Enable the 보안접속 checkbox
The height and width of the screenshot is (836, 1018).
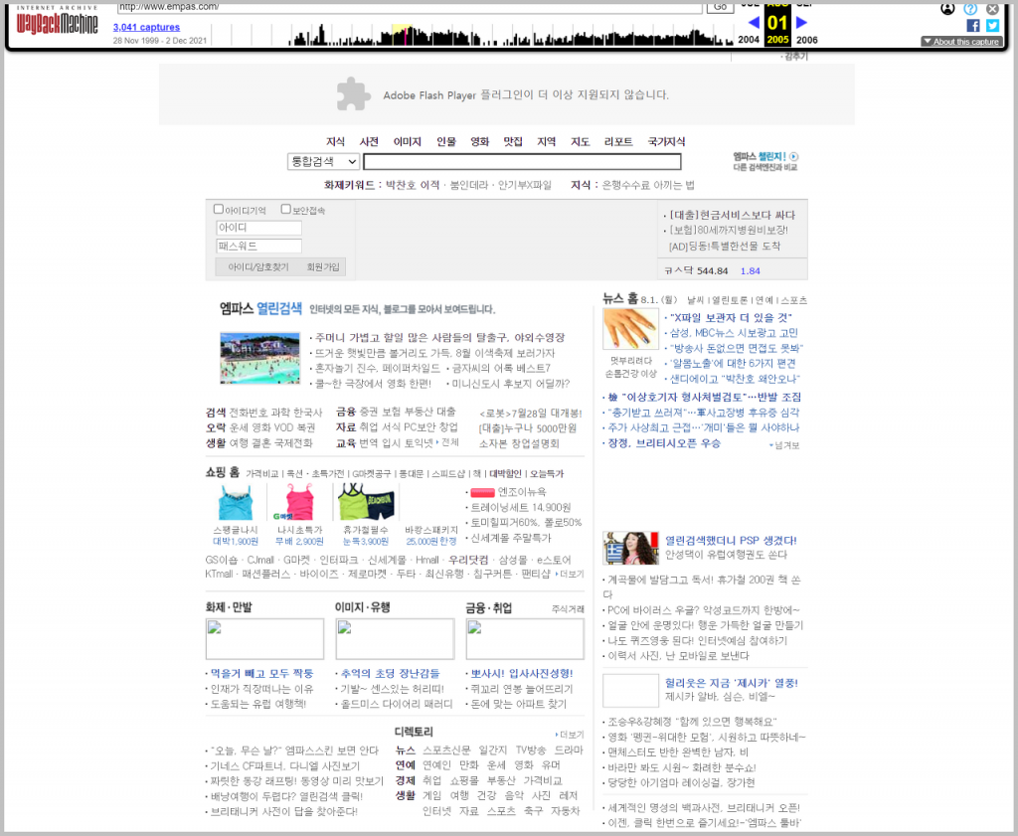[285, 209]
